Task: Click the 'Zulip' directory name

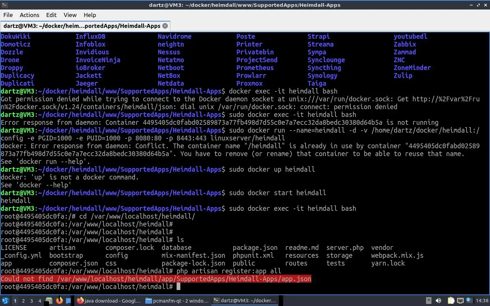Action: point(403,75)
